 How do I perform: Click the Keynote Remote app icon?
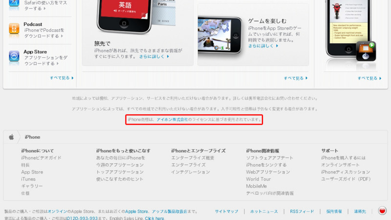click(366, 51)
